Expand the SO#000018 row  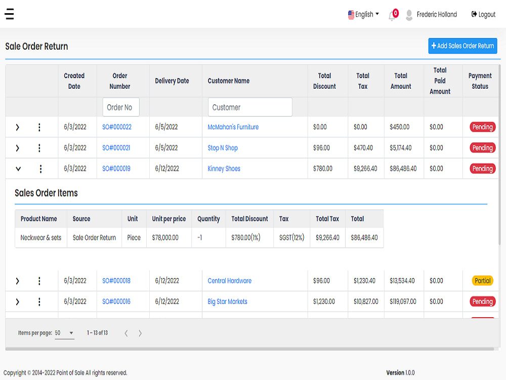click(17, 281)
